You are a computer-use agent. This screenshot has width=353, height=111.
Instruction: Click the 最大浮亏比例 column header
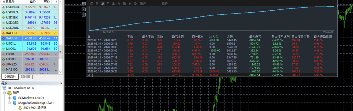[x=281, y=36]
